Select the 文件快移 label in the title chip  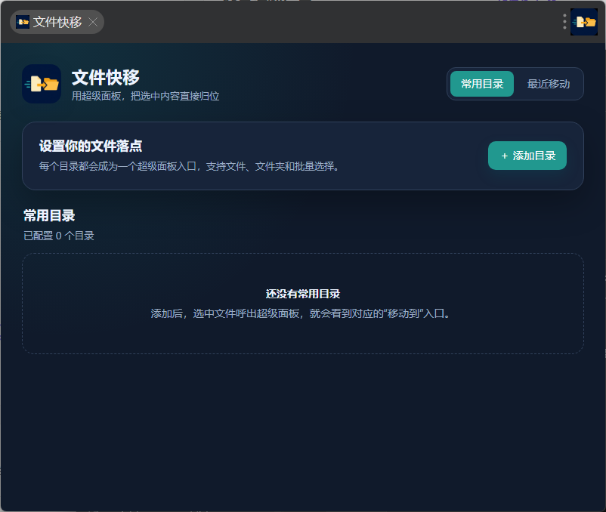click(x=57, y=22)
